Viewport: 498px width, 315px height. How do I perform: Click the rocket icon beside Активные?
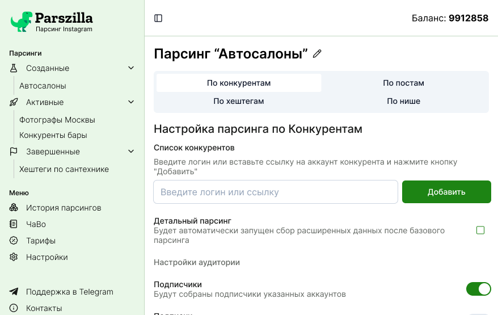coord(14,102)
